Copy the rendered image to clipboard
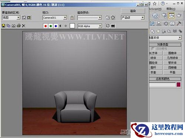 pyautogui.click(x=9, y=26)
